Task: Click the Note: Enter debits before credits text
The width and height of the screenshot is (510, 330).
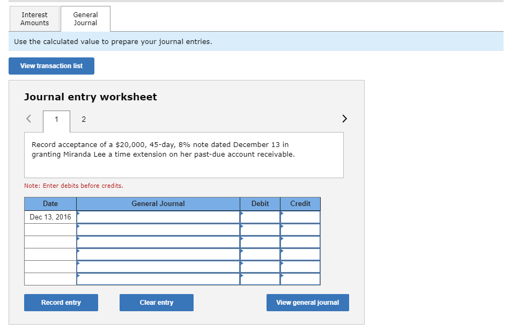Action: point(74,186)
